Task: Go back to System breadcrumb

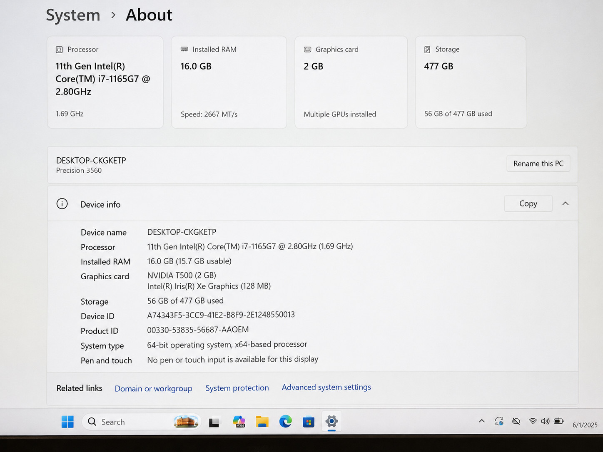Action: [x=73, y=15]
